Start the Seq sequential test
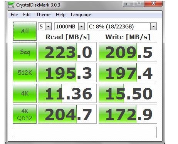The width and height of the screenshot is (178, 144). click(25, 52)
